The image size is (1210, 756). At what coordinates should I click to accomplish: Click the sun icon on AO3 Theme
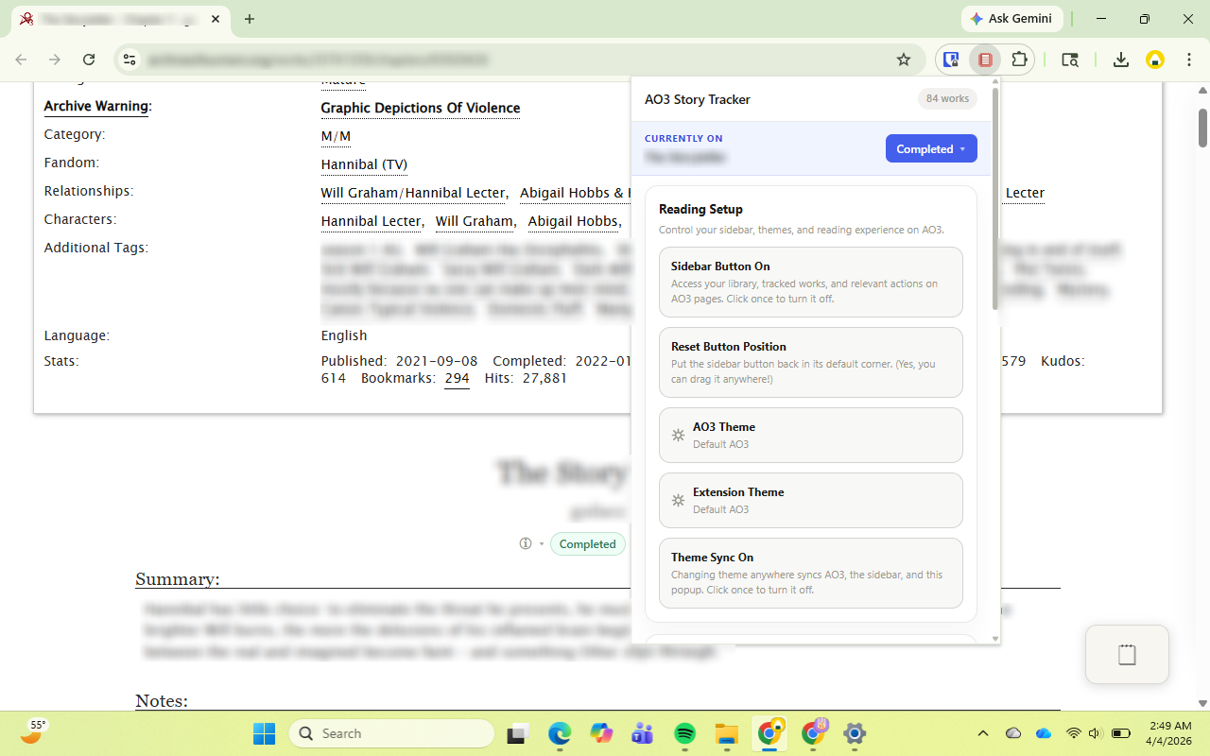[678, 436]
